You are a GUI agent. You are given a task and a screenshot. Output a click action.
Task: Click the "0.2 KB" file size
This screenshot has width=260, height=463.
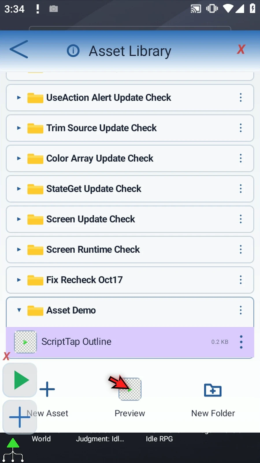(x=220, y=342)
